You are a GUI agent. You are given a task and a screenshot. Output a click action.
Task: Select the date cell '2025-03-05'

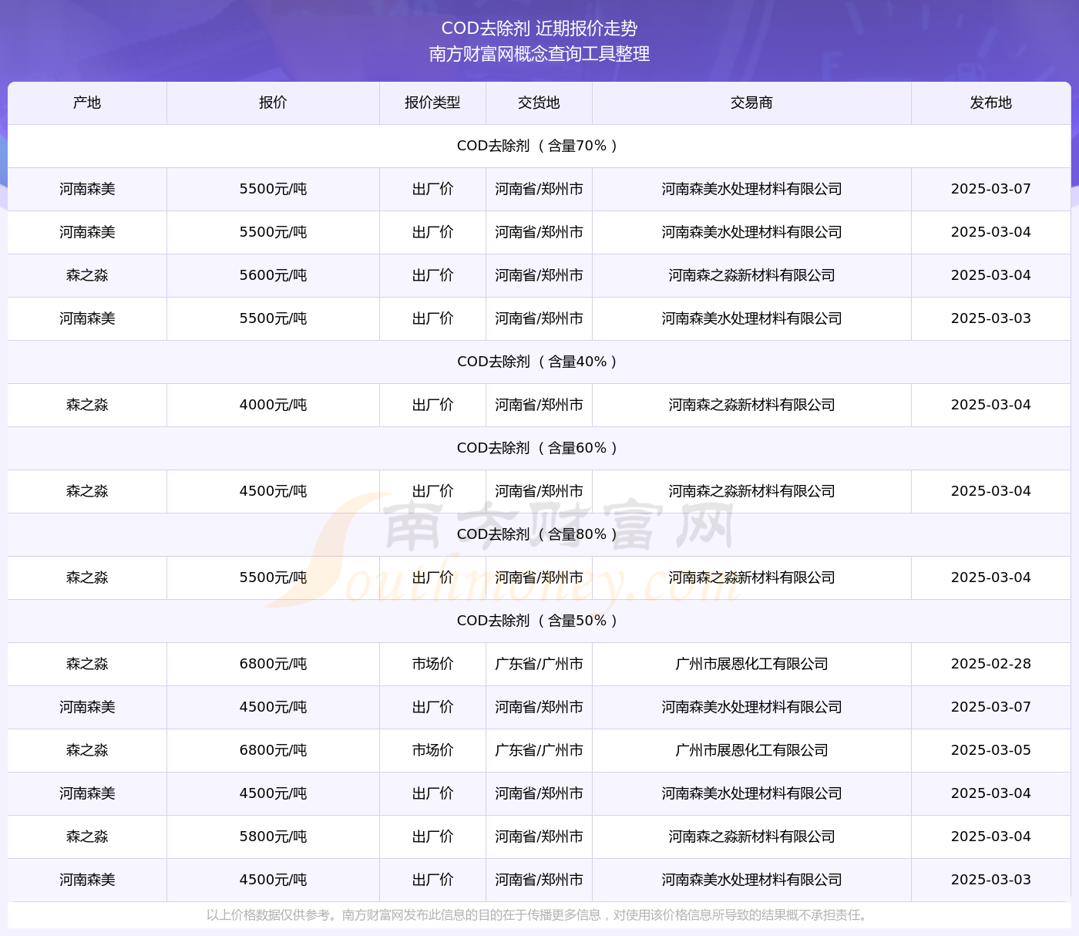click(991, 750)
